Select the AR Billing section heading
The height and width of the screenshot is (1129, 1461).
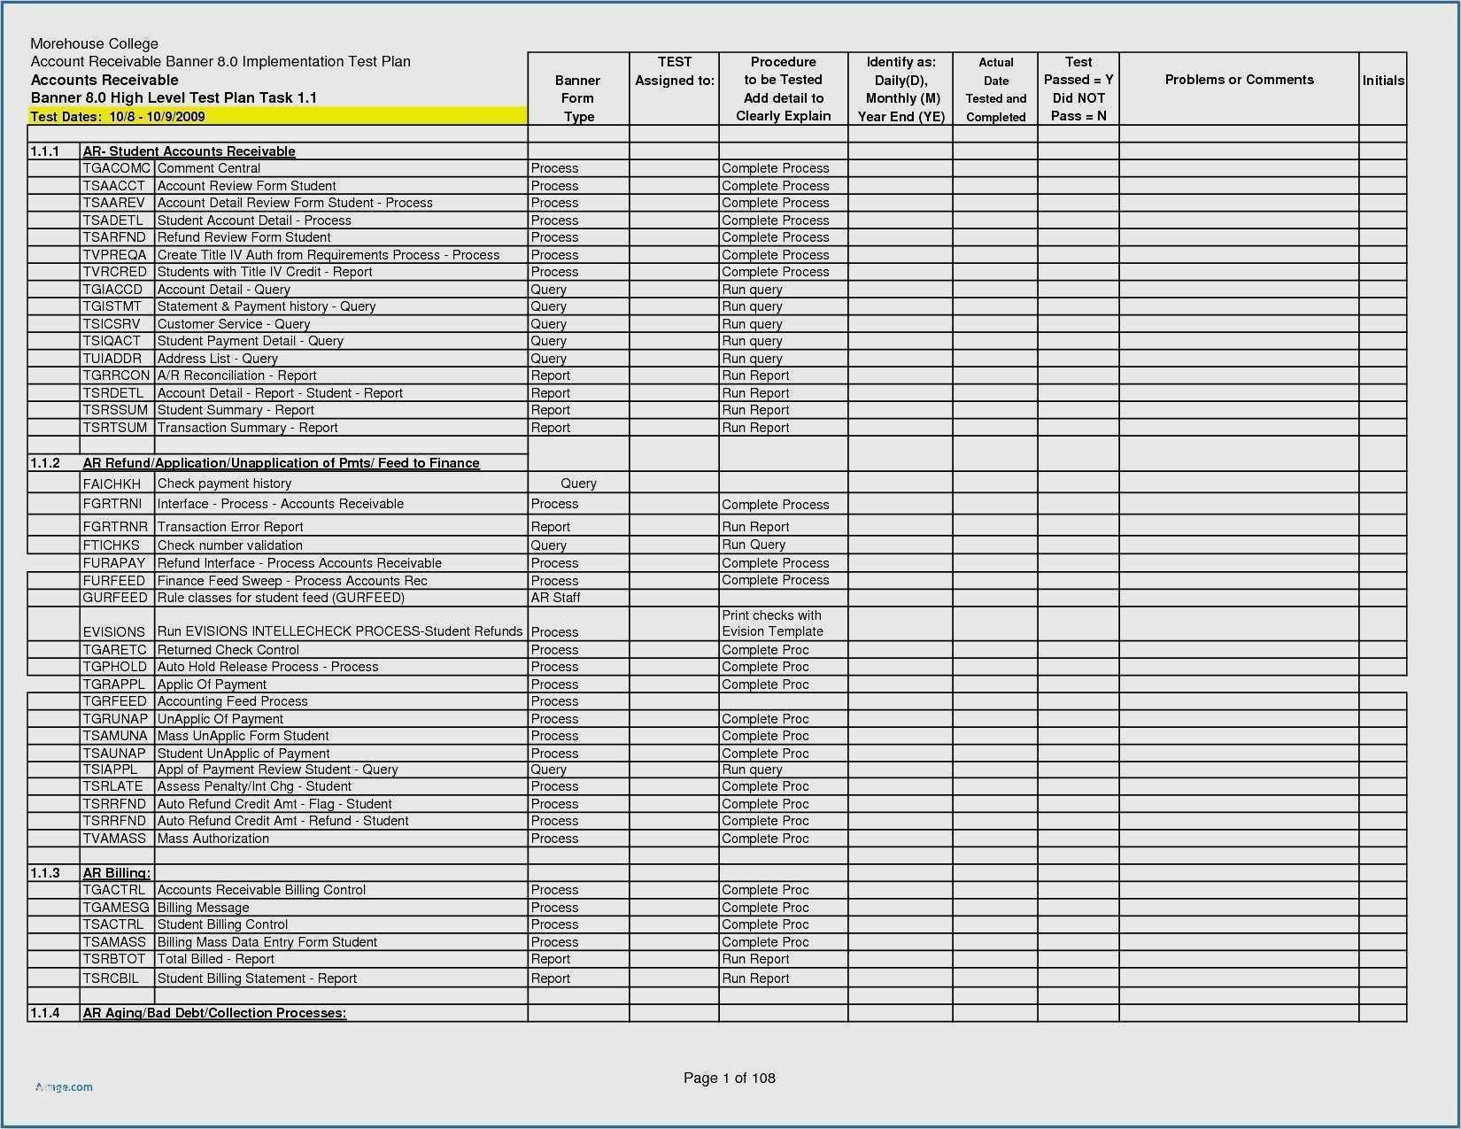point(116,873)
